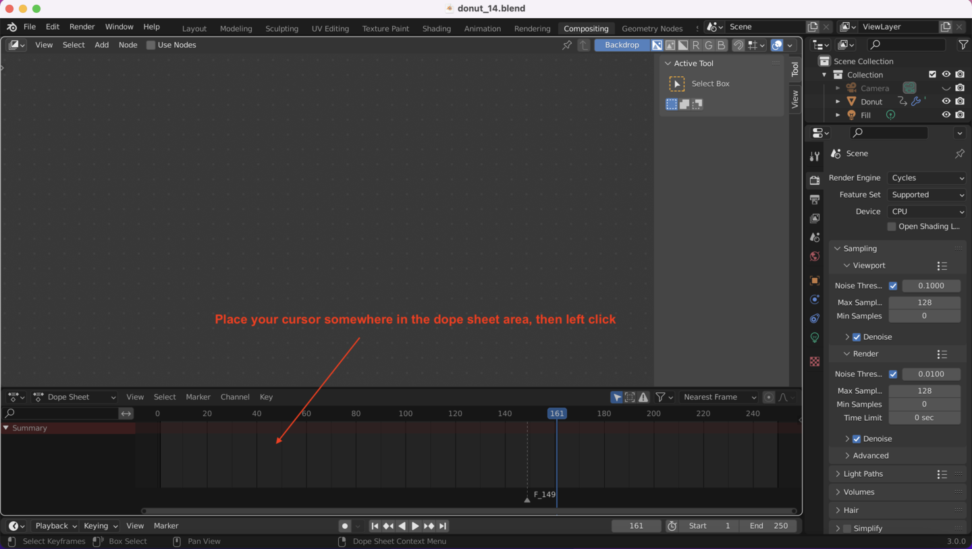
Task: Hide the Donut object in viewport
Action: (x=946, y=102)
